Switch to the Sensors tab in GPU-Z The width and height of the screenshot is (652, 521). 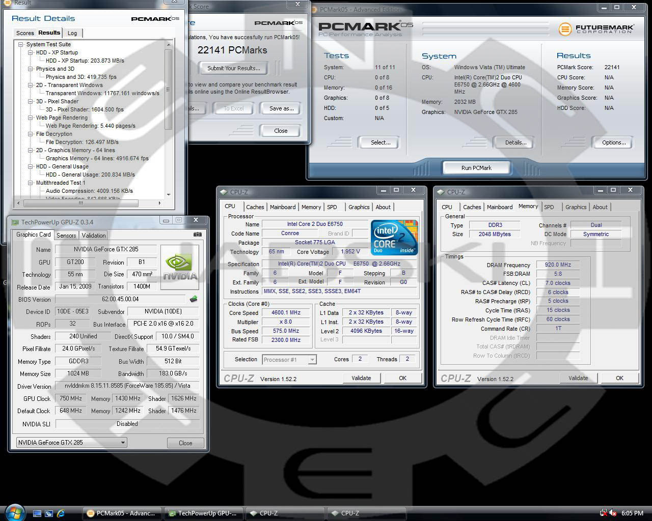66,236
